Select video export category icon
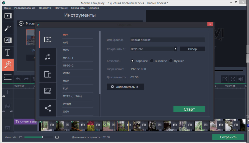This screenshot has height=143, width=249. [x=48, y=39]
